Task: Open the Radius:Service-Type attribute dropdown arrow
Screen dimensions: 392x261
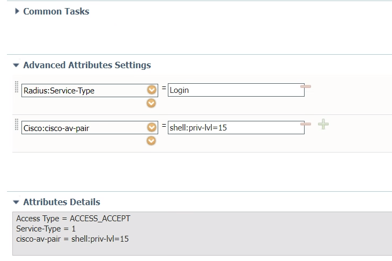Action: pos(151,90)
